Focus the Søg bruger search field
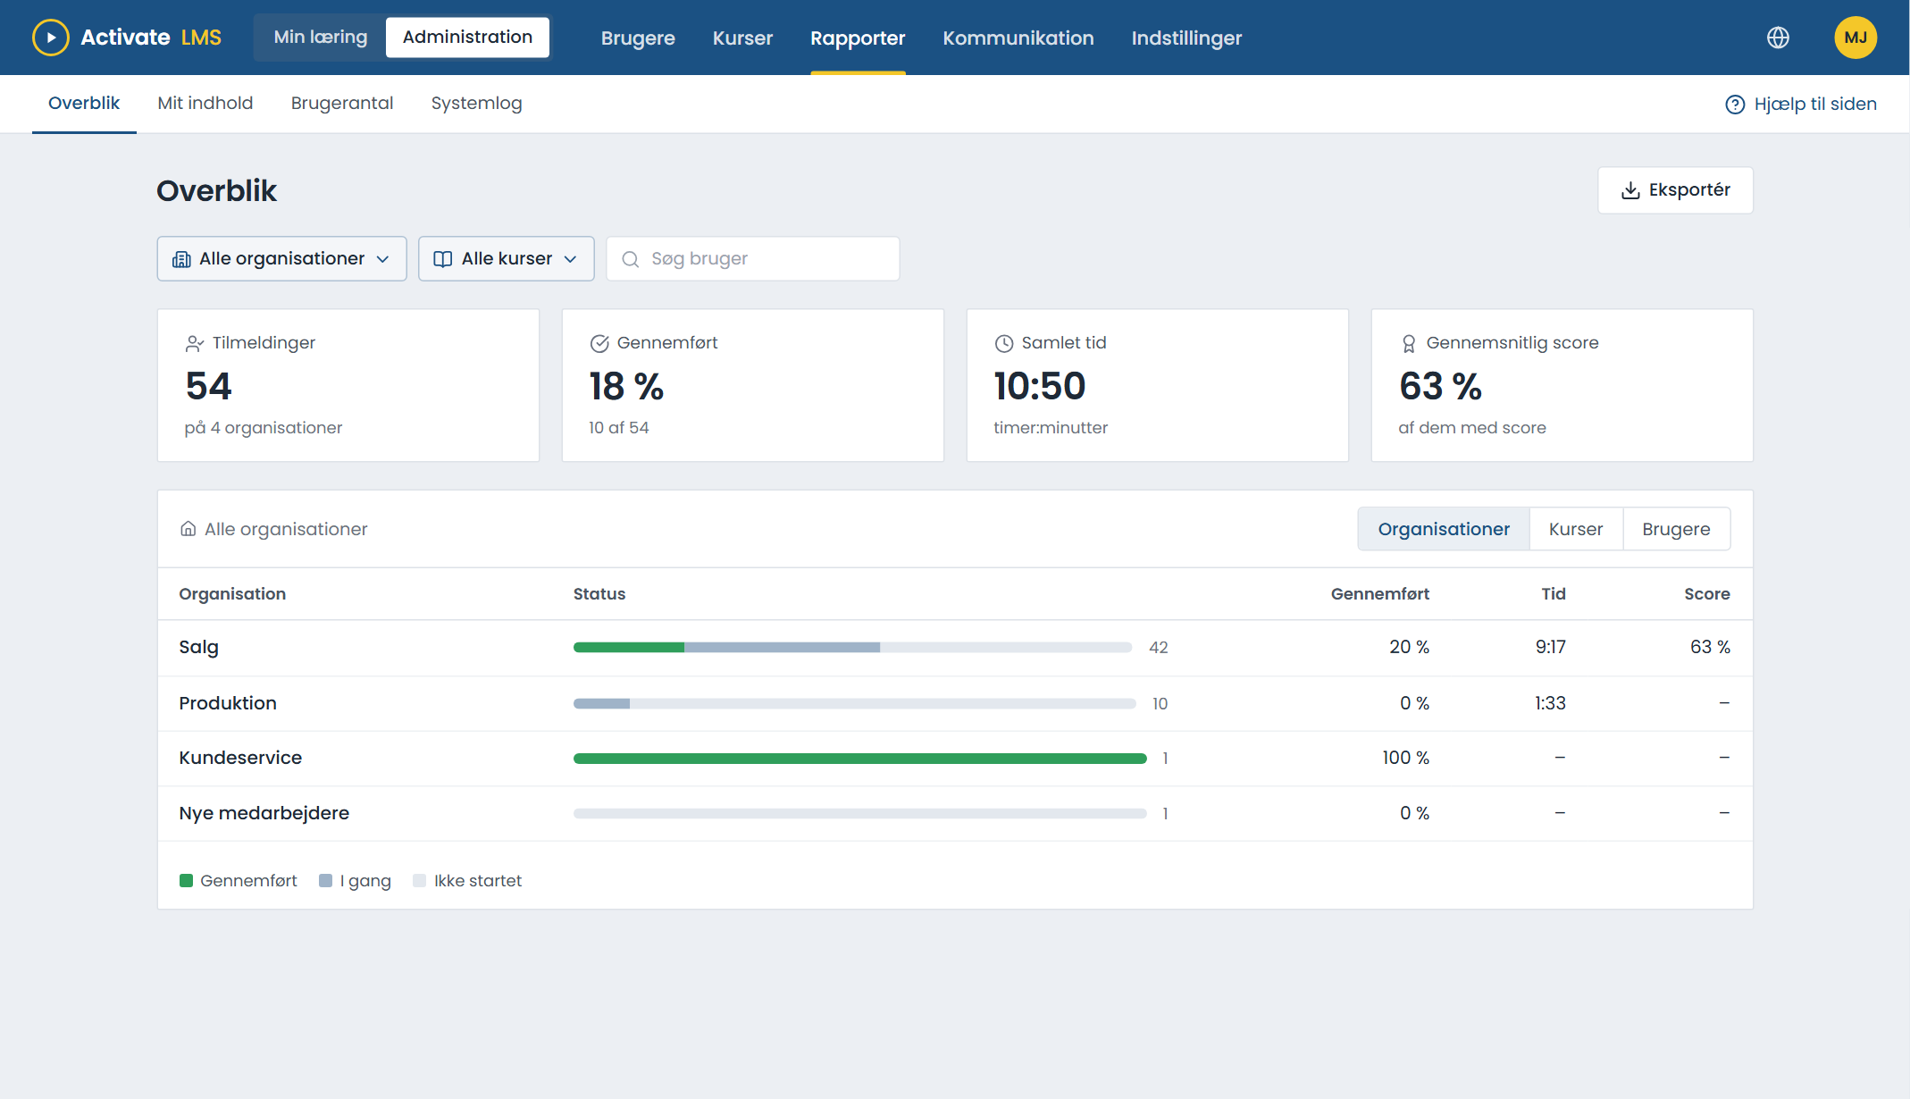1910x1099 pixels. (x=752, y=259)
